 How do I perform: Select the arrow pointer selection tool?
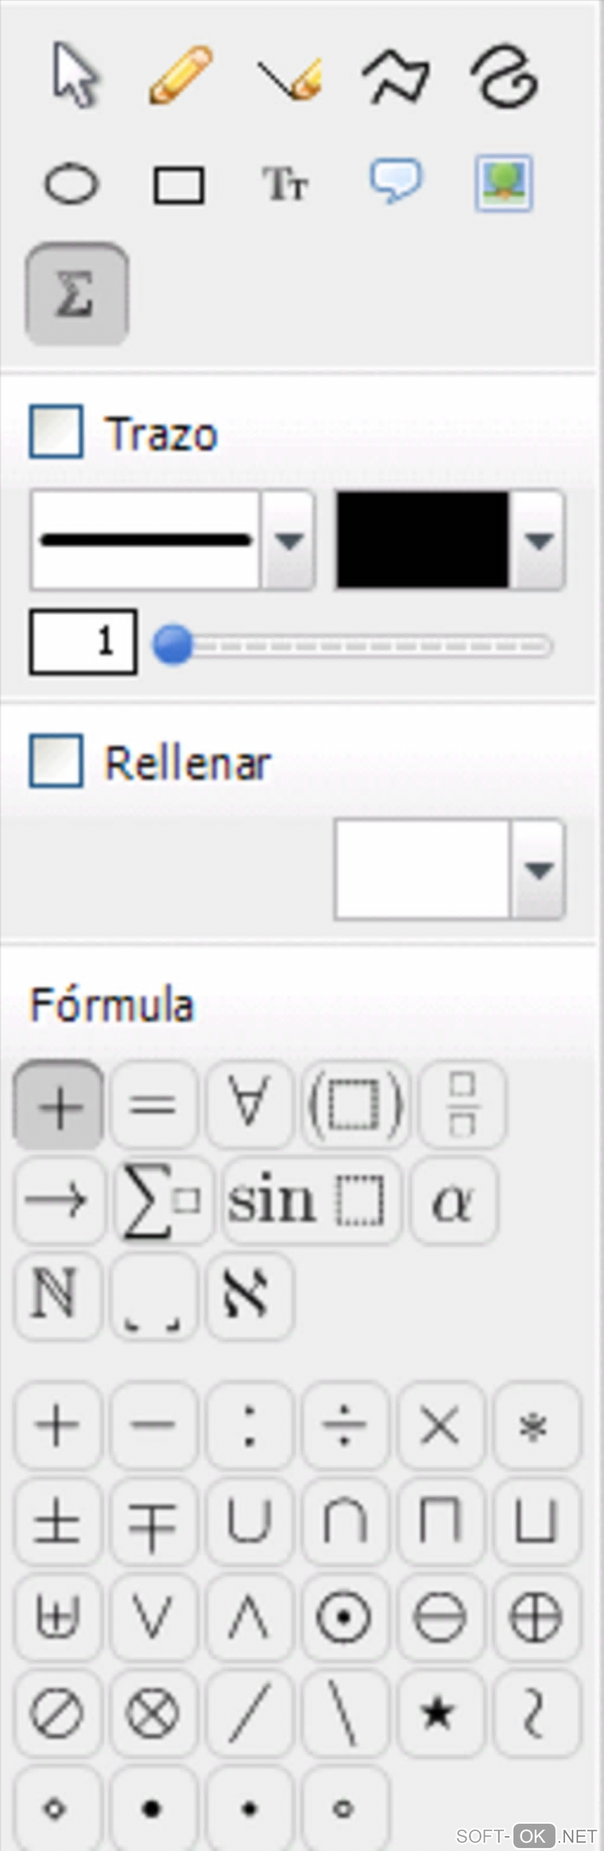click(x=75, y=75)
